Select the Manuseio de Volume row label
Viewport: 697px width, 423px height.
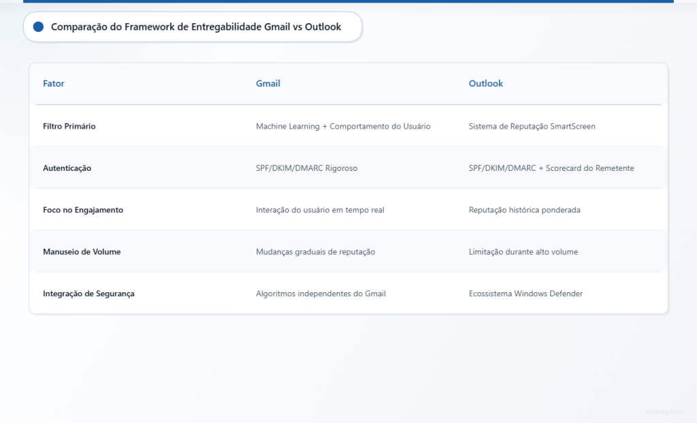point(82,251)
